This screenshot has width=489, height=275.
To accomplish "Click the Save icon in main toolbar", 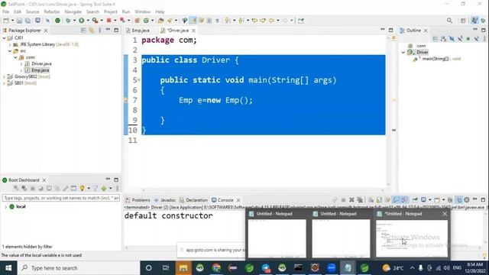I will [19, 21].
